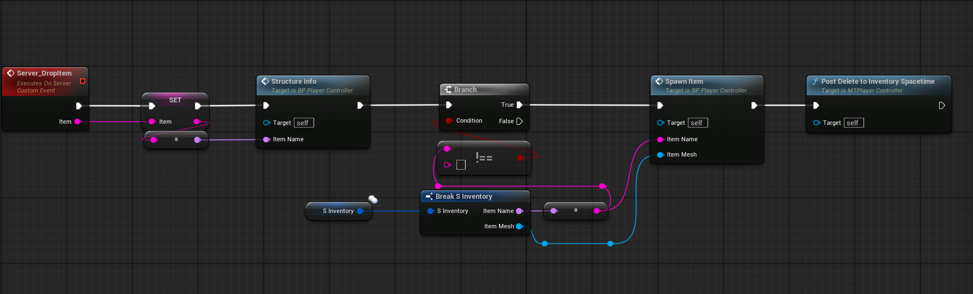
Task: Click the Target pin on Post Delete node
Action: pyautogui.click(x=816, y=123)
